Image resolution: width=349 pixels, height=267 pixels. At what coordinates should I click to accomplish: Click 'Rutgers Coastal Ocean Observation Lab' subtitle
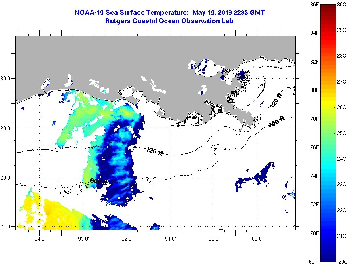[169, 21]
